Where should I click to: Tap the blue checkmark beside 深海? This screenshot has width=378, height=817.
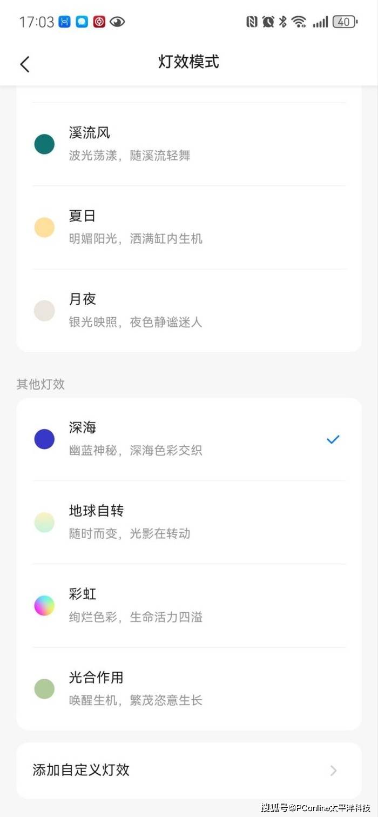coord(333,439)
